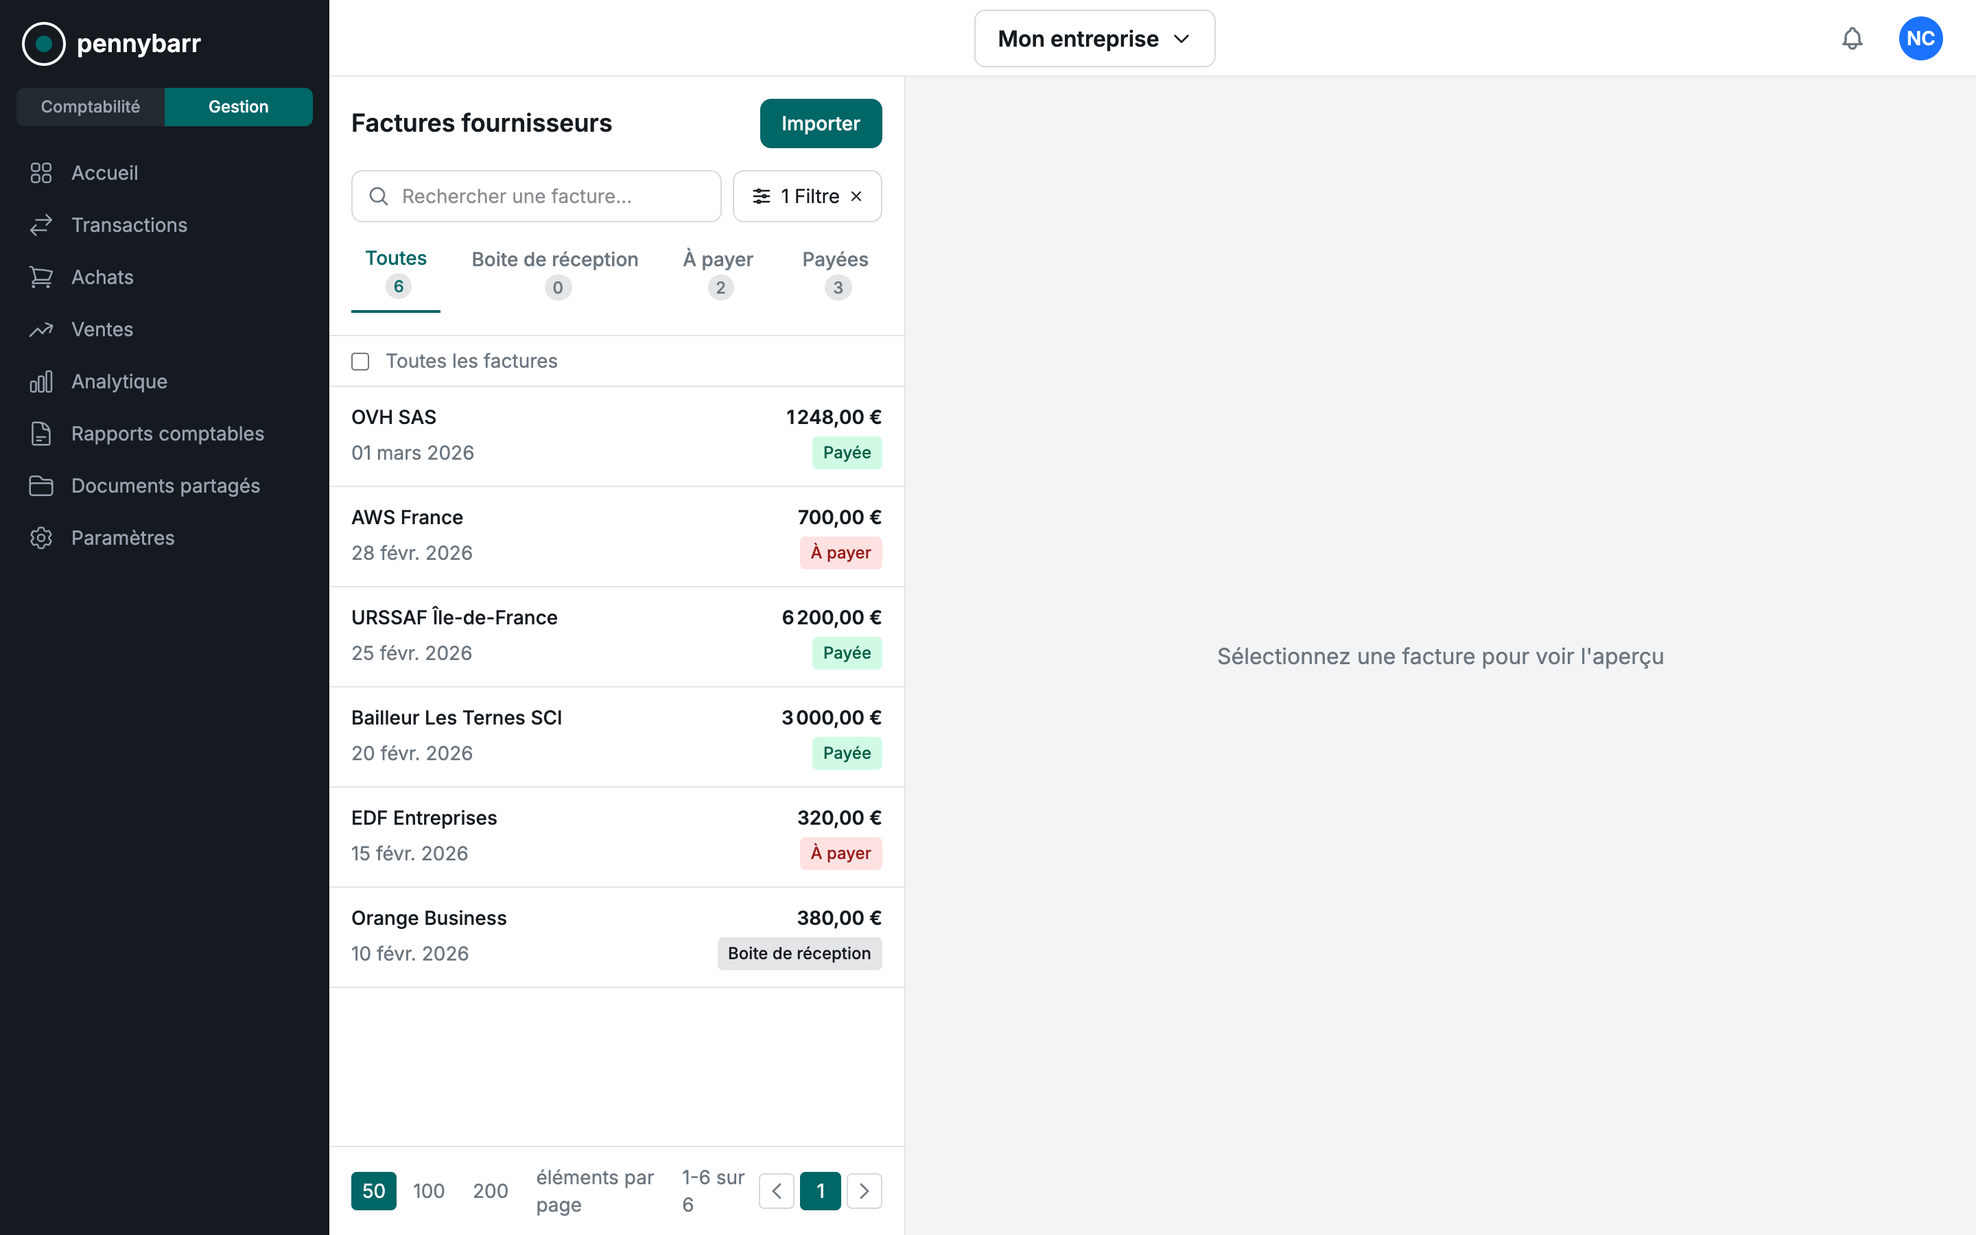
Task: Click the Transactions arrows icon
Action: 41,224
